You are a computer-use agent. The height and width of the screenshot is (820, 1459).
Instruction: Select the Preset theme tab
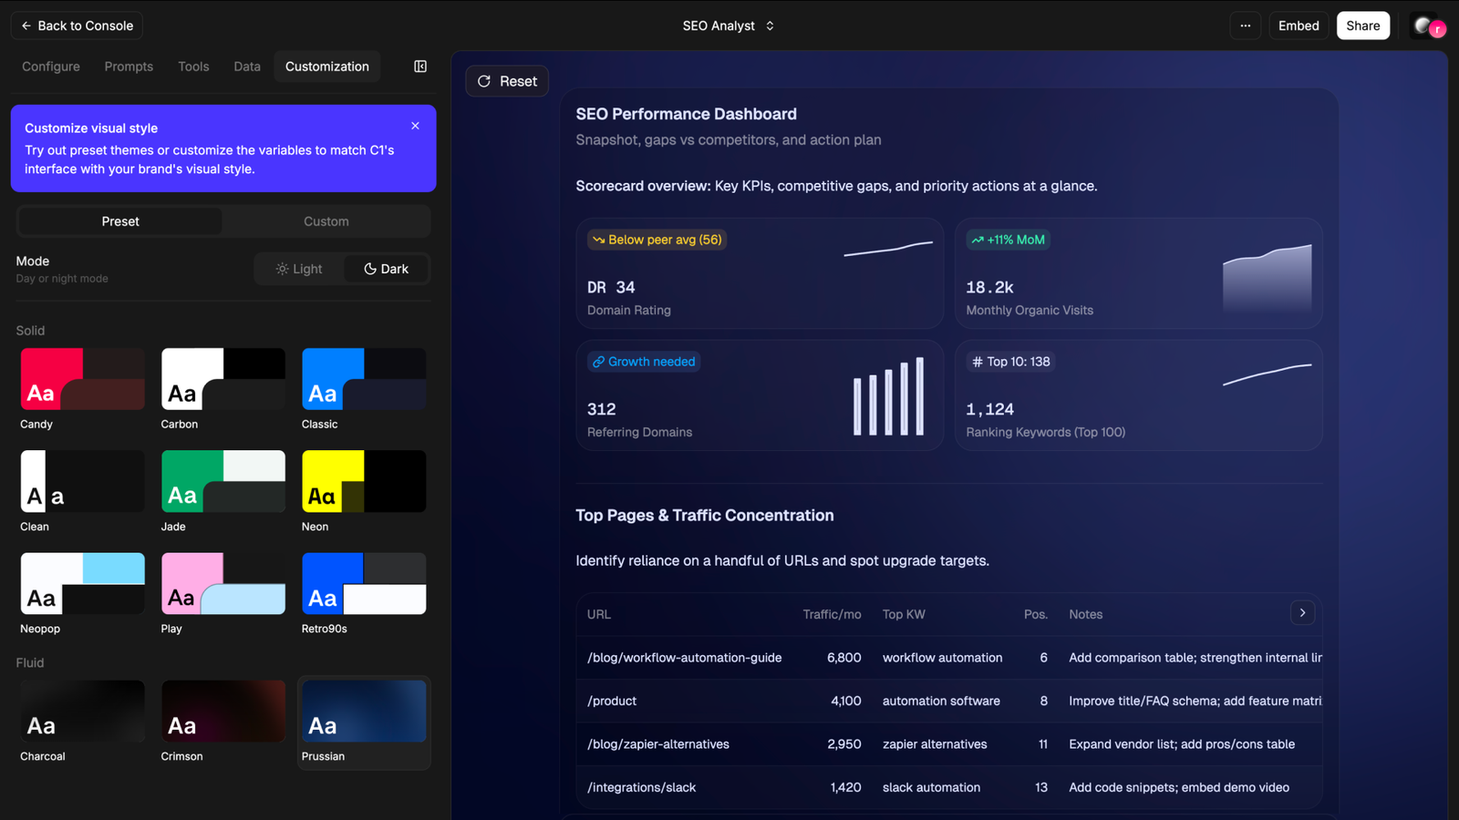120,221
